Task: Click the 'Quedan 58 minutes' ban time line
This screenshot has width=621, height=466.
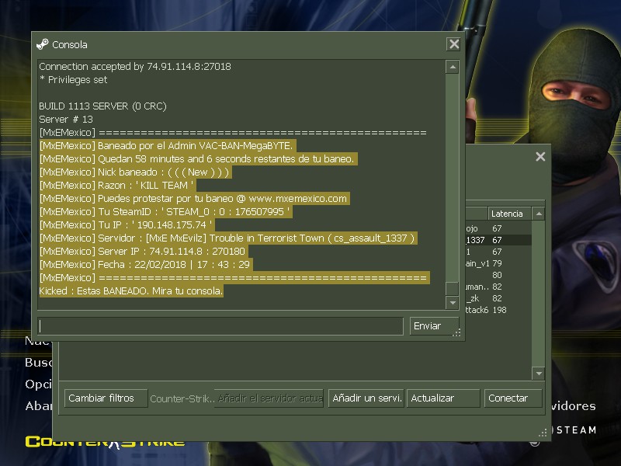Action: click(x=198, y=159)
